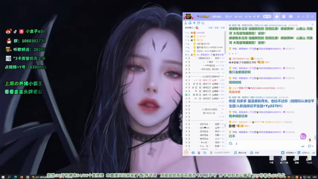Open the game controller tab in YY
Image resolution: width=318 pixels, height=179 pixels.
291,17
